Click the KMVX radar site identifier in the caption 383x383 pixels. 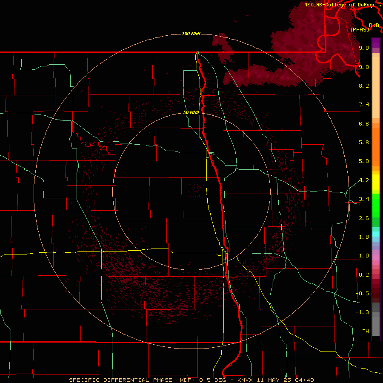[245, 380]
